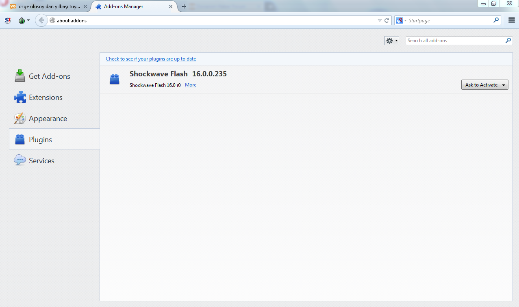The width and height of the screenshot is (519, 307).
Task: Click the More link for Shockwave Flash
Action: click(x=191, y=85)
